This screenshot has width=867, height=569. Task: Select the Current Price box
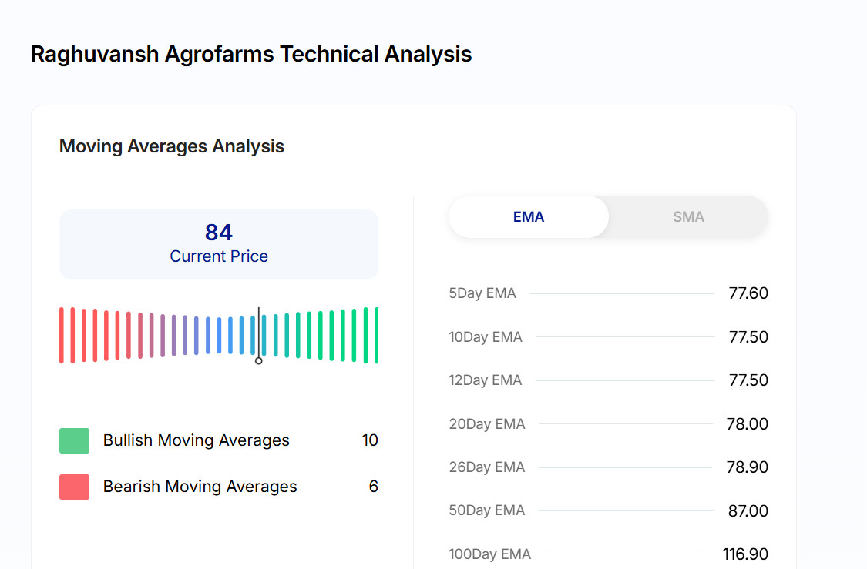click(x=219, y=244)
